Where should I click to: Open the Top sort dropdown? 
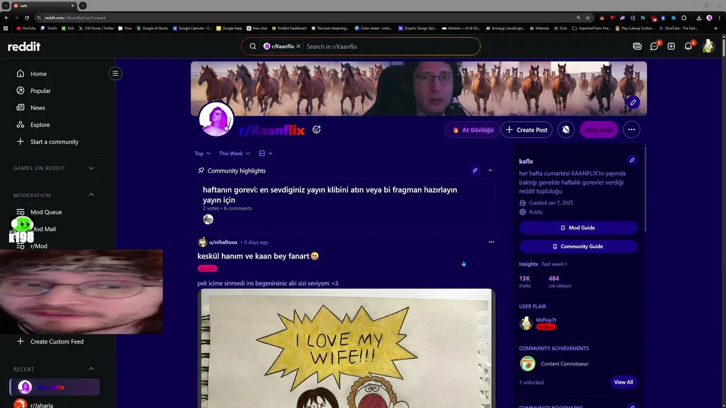click(202, 154)
